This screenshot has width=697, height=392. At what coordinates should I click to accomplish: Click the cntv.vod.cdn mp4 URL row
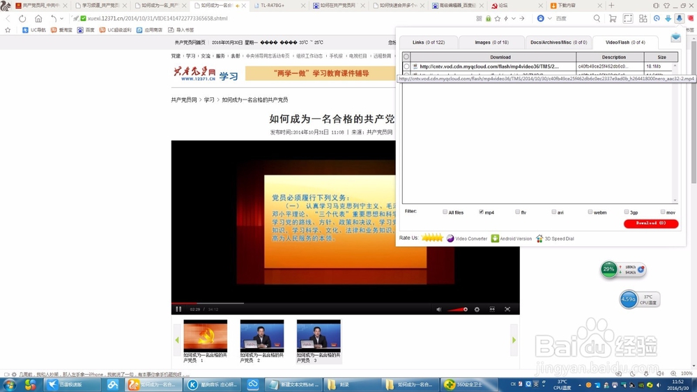point(489,66)
